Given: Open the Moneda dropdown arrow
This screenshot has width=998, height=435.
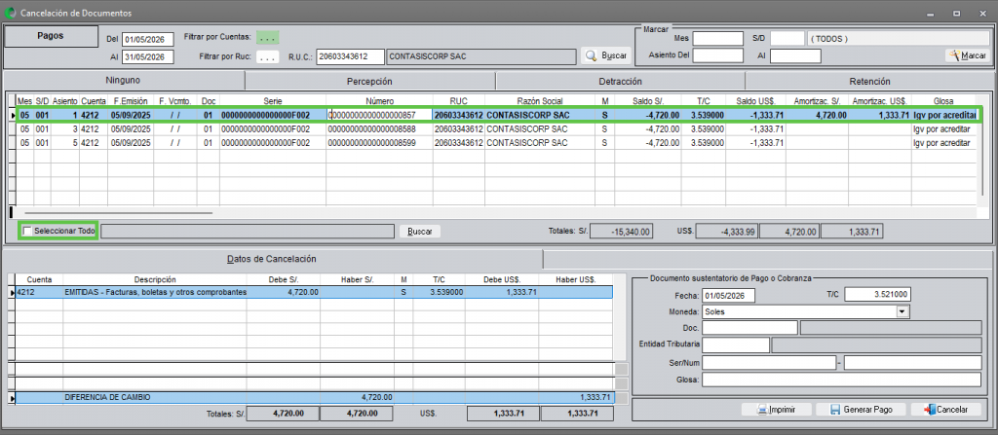Looking at the screenshot, I should [902, 311].
